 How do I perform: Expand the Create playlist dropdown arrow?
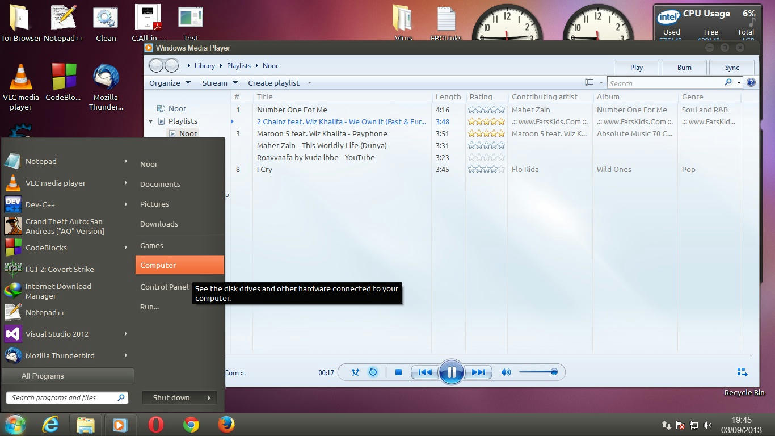pyautogui.click(x=309, y=83)
